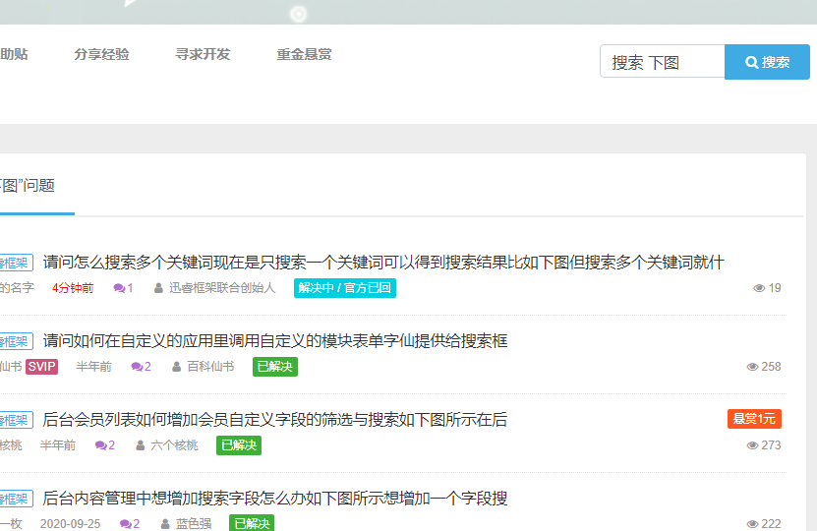Click the 2020-09-25 date text
817x531 pixels.
click(x=71, y=524)
